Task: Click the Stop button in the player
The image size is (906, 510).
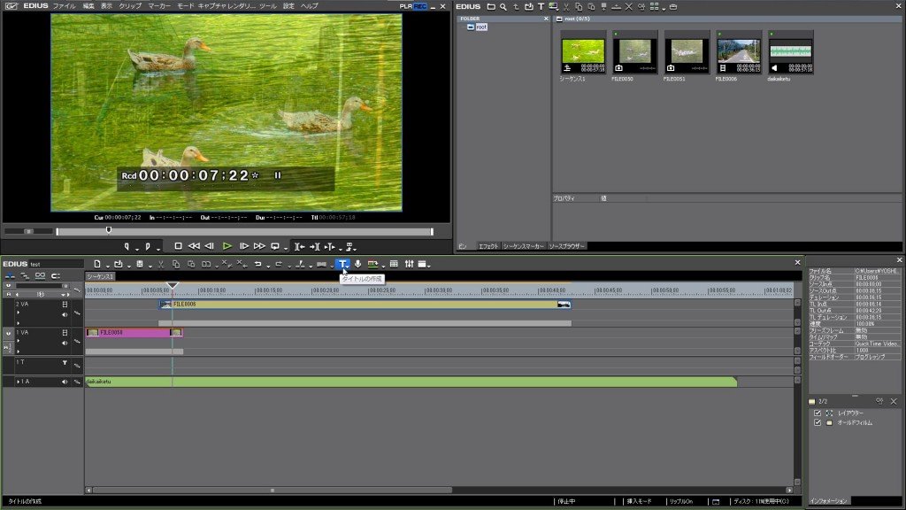Action: (x=178, y=246)
